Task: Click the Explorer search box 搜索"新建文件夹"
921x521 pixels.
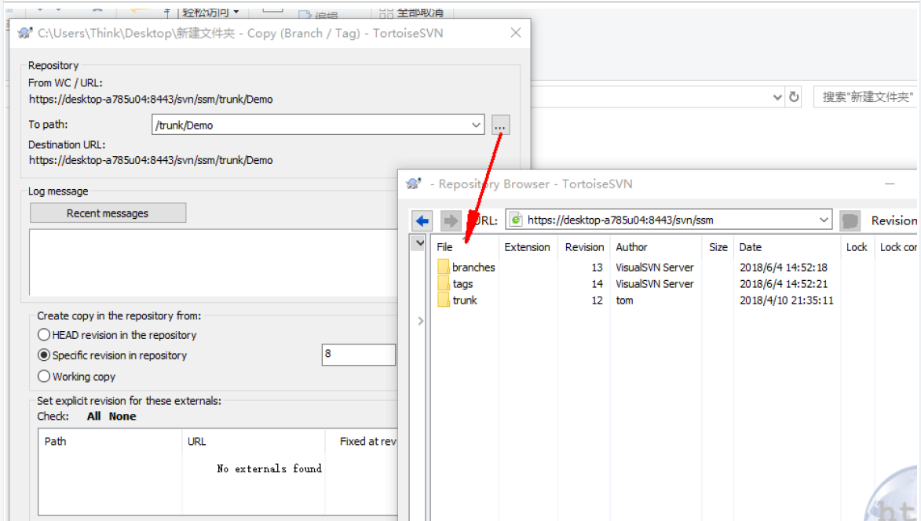Action: coord(867,97)
